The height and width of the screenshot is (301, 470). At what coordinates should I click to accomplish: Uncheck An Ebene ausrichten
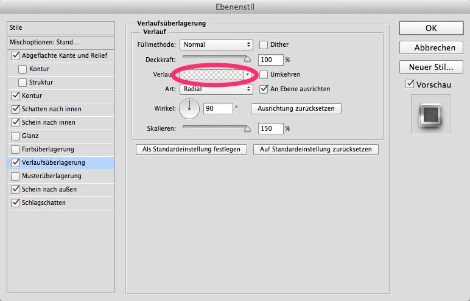point(264,89)
